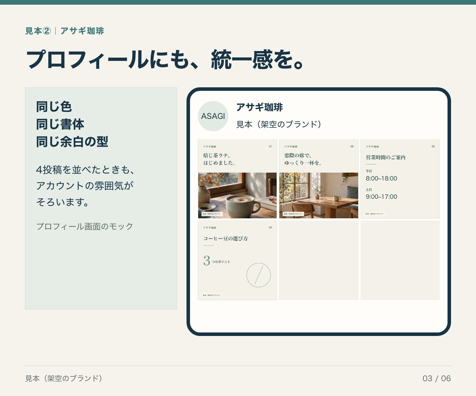
Task: Click the circle illustration in post 04
Action: (259, 275)
